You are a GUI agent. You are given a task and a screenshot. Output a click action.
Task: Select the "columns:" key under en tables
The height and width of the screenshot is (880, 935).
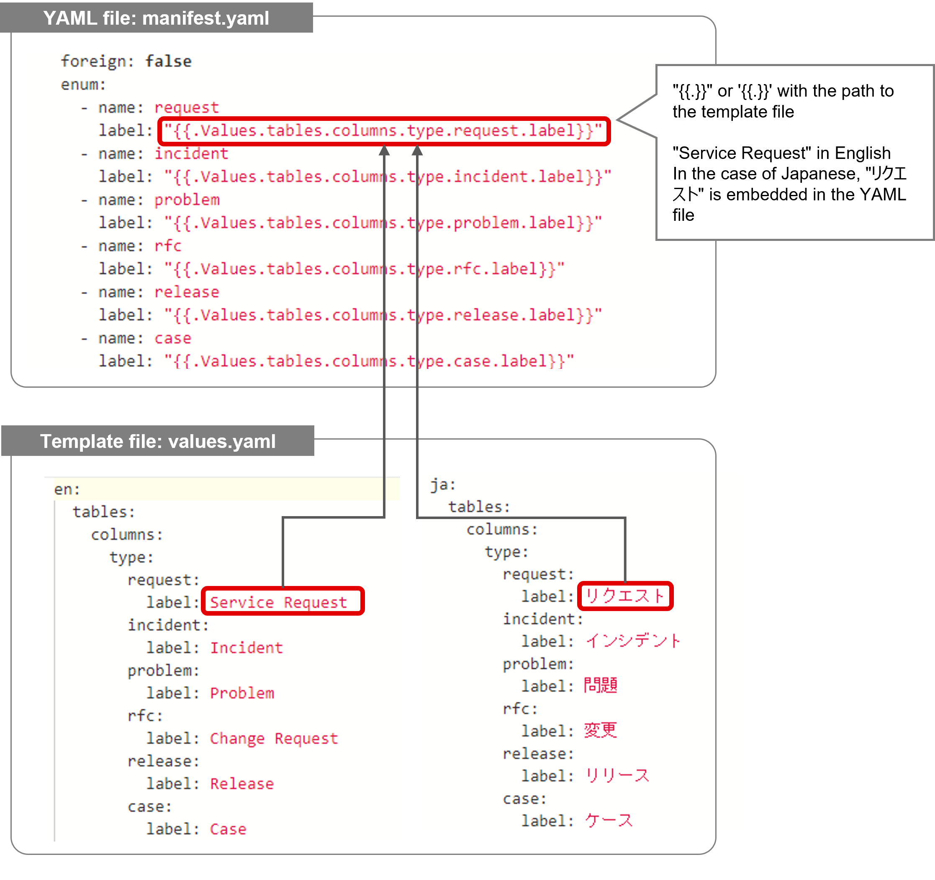pos(126,534)
